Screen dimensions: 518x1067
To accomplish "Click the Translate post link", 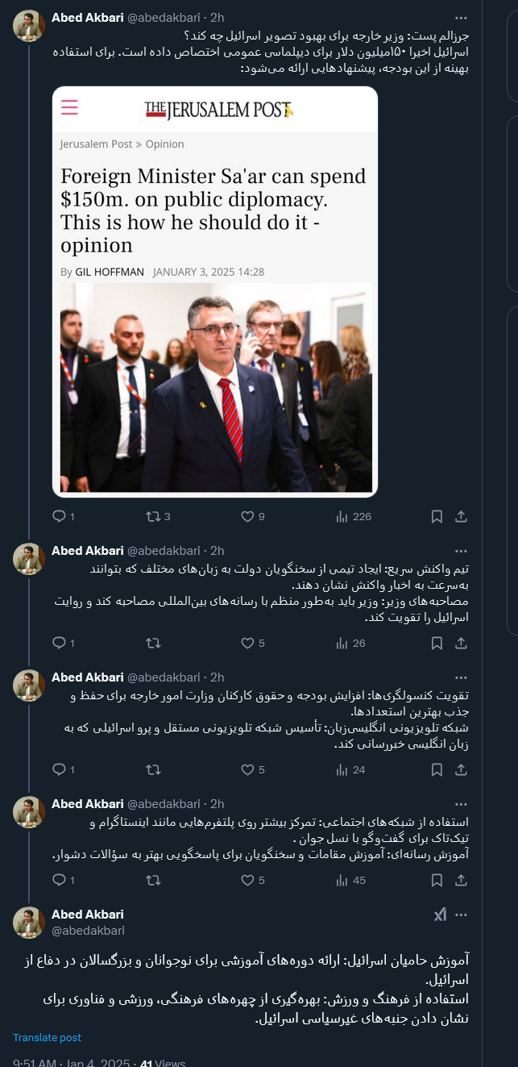I will click(47, 1037).
